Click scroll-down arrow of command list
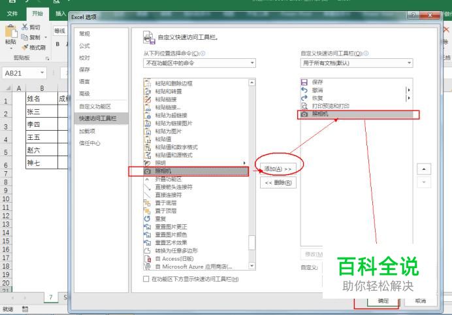 pos(251,266)
